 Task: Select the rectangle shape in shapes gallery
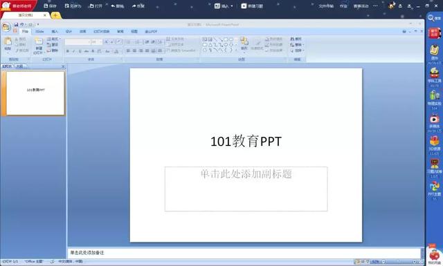coord(226,39)
